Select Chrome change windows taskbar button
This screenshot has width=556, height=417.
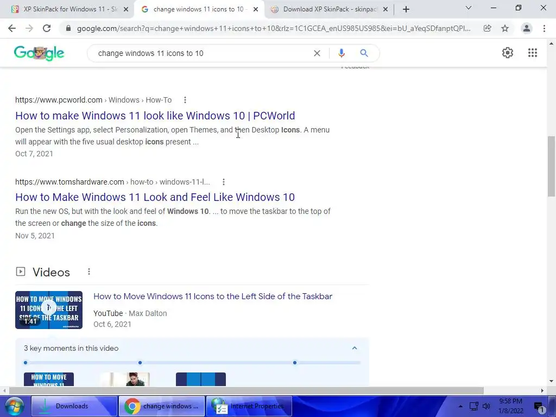pos(162,406)
